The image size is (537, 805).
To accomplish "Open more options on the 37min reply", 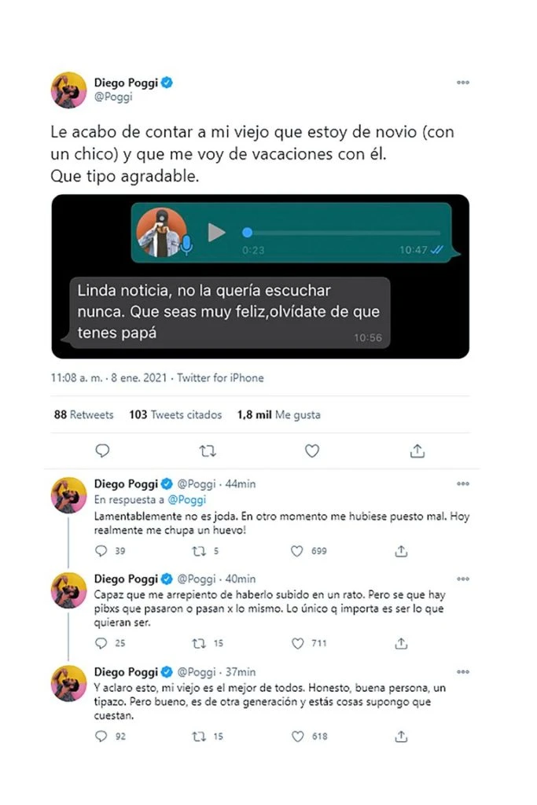I will pos(463,672).
